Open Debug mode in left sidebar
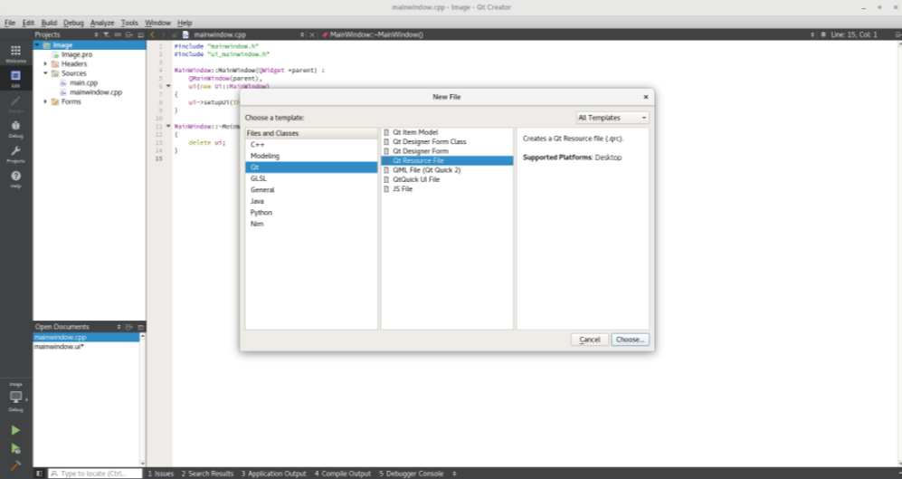902x479 pixels. click(15, 129)
